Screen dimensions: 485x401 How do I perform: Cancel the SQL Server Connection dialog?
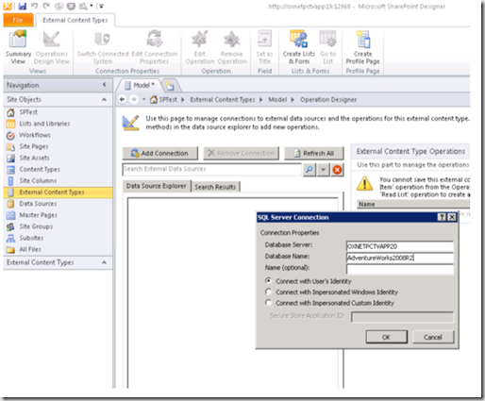tap(433, 337)
